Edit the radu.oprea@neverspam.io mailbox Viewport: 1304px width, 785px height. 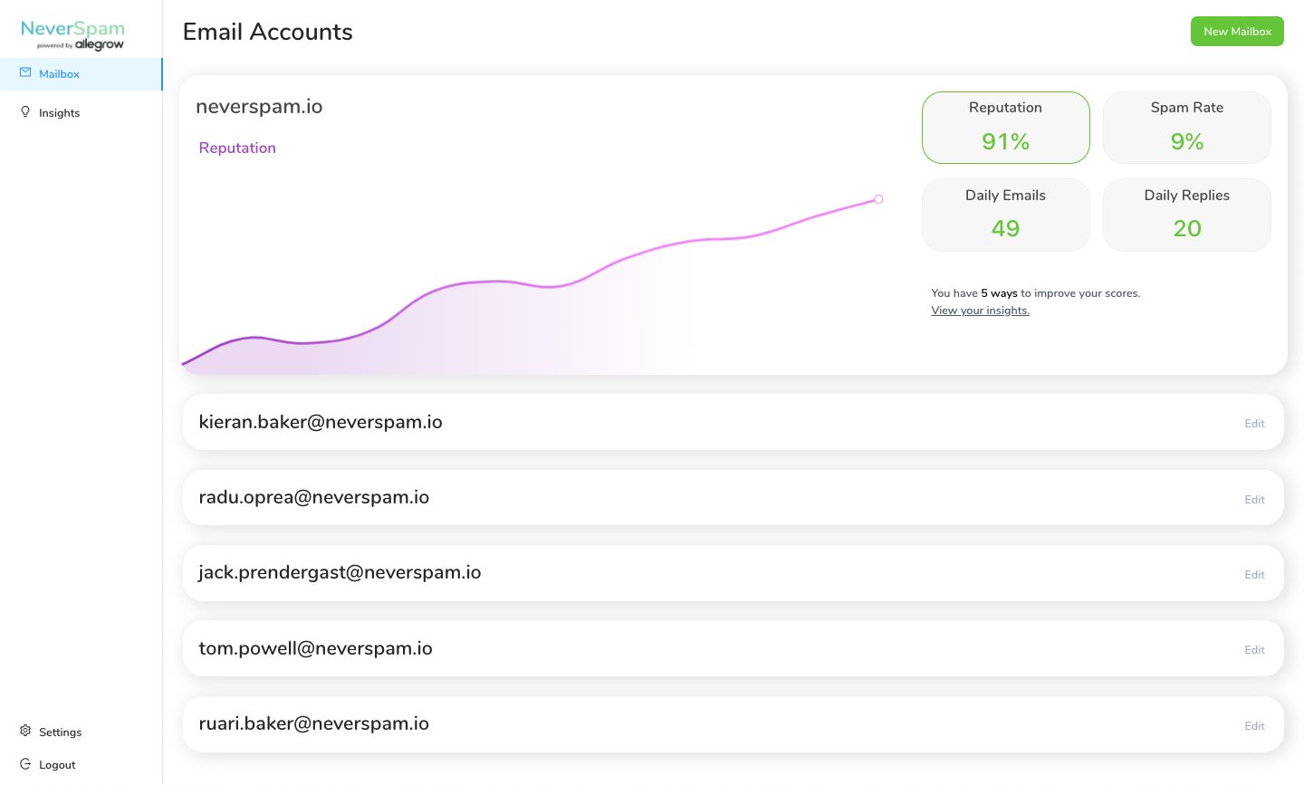[x=1254, y=500]
